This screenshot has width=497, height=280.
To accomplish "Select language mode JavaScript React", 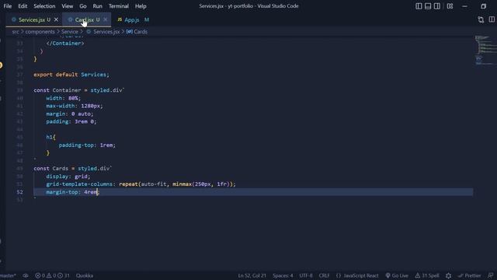I will click(357, 275).
